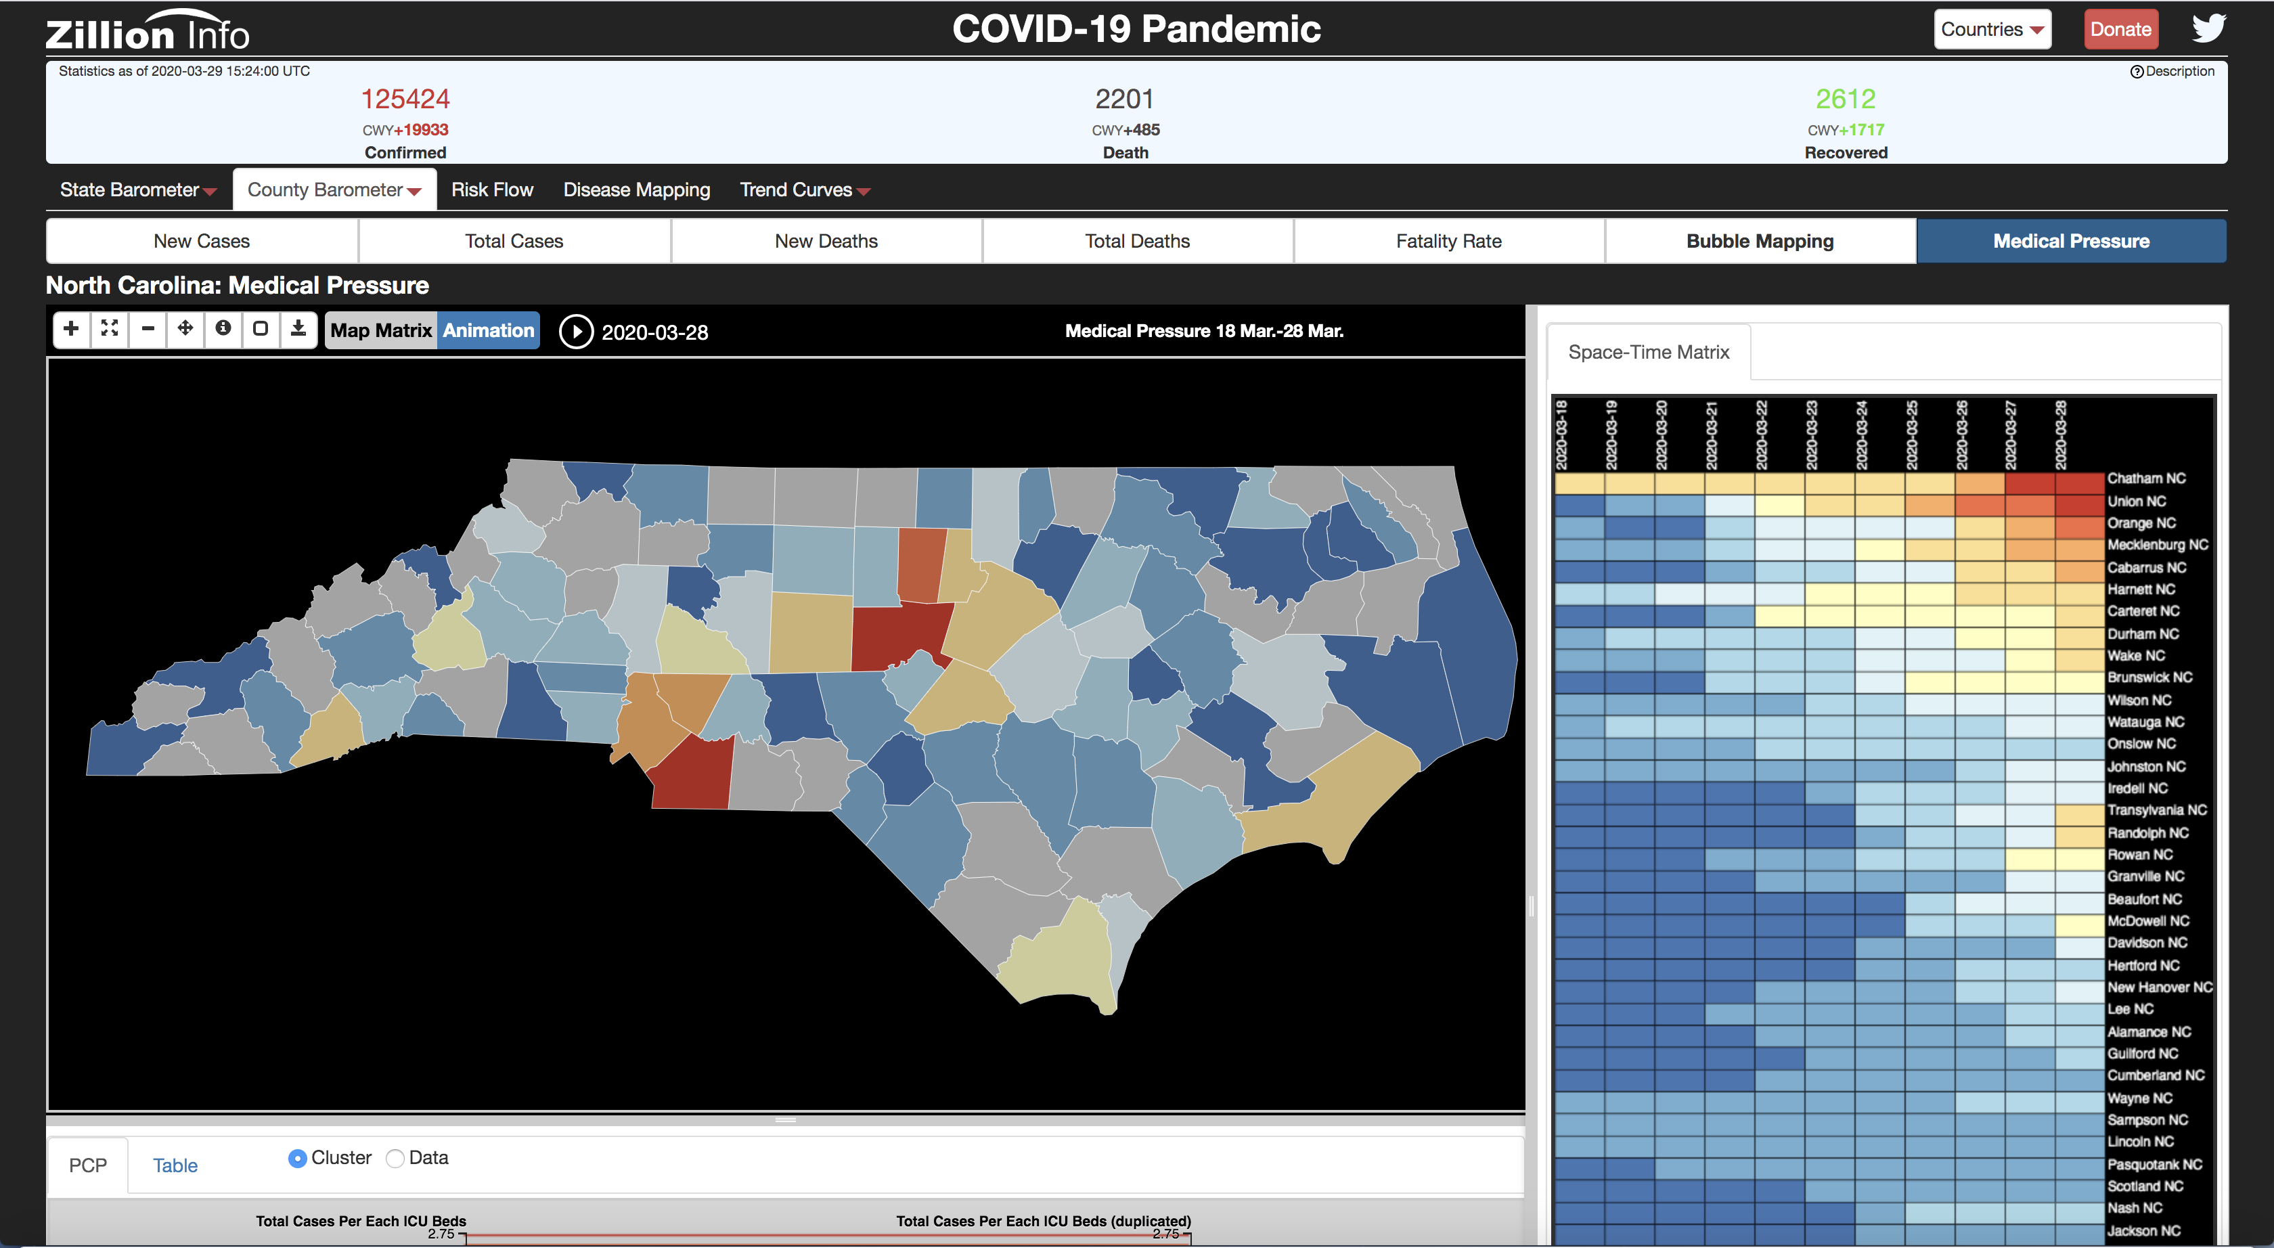2274x1248 pixels.
Task: Click the red Donate button
Action: (2120, 29)
